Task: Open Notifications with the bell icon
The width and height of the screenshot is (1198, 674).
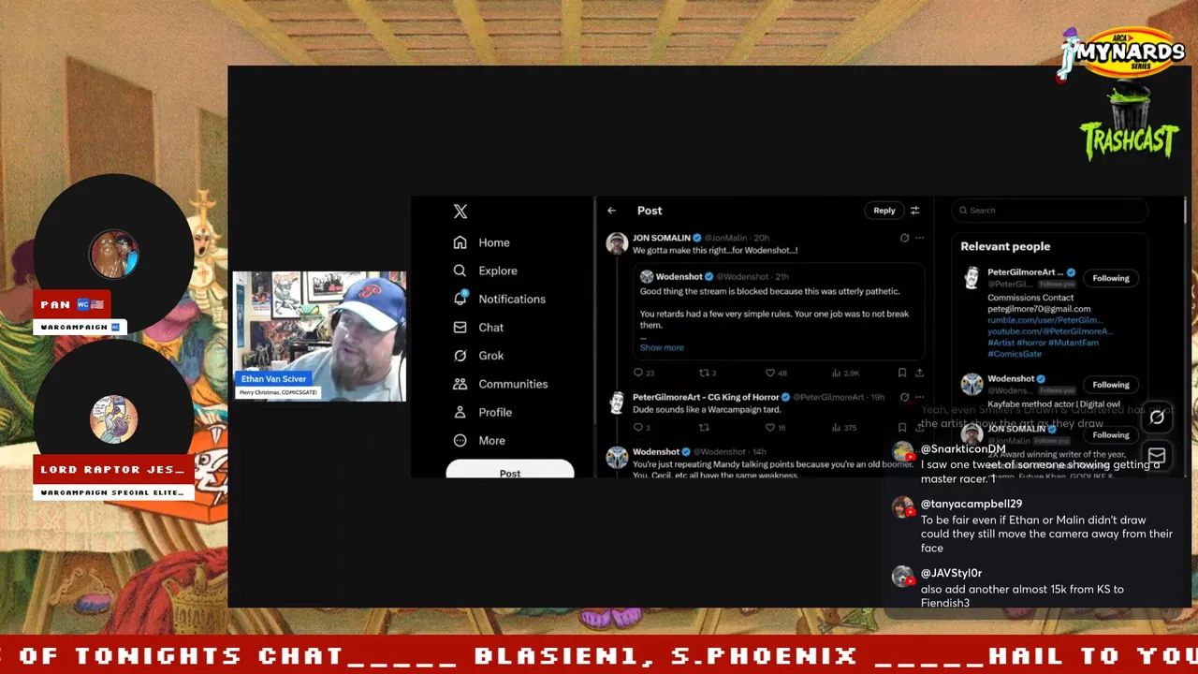Action: [499, 299]
